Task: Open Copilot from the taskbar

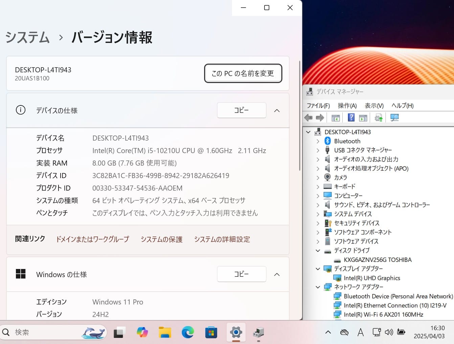Action: (142, 333)
